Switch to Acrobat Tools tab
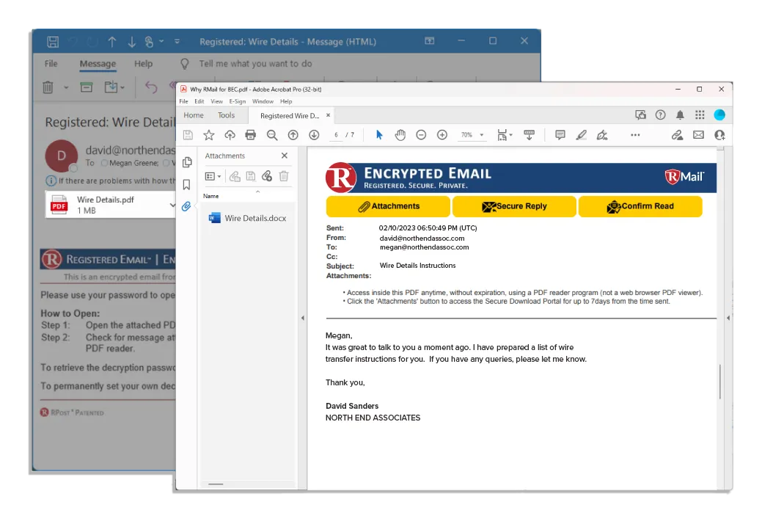This screenshot has width=773, height=524. pyautogui.click(x=227, y=115)
